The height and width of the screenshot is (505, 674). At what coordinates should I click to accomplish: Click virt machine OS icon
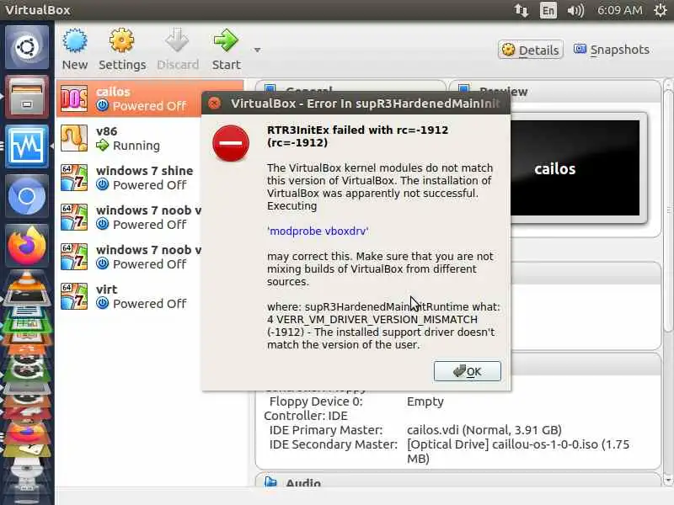(x=74, y=296)
